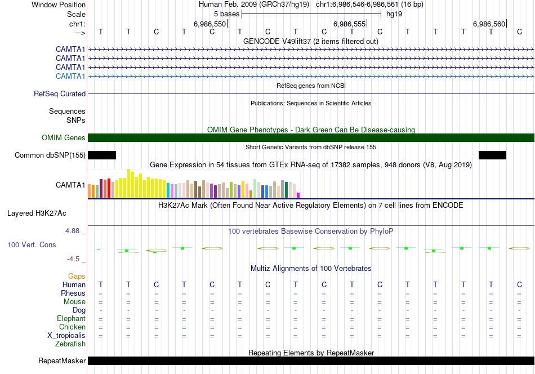Click 'Short Genetic Variants from dbSNP release 155'
Screen dimensions: 535x374
311,147
